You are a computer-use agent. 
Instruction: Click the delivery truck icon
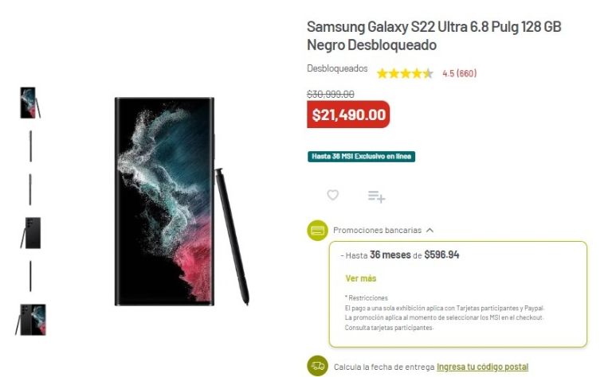pyautogui.click(x=317, y=366)
